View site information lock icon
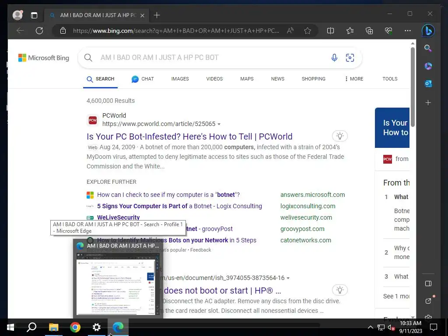This screenshot has width=448, height=336. point(63,31)
